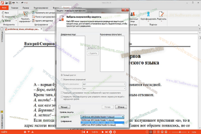Click Mark for redaction (Пометить содержимое) icon
This screenshot has height=134, width=201.
(x=25, y=14)
